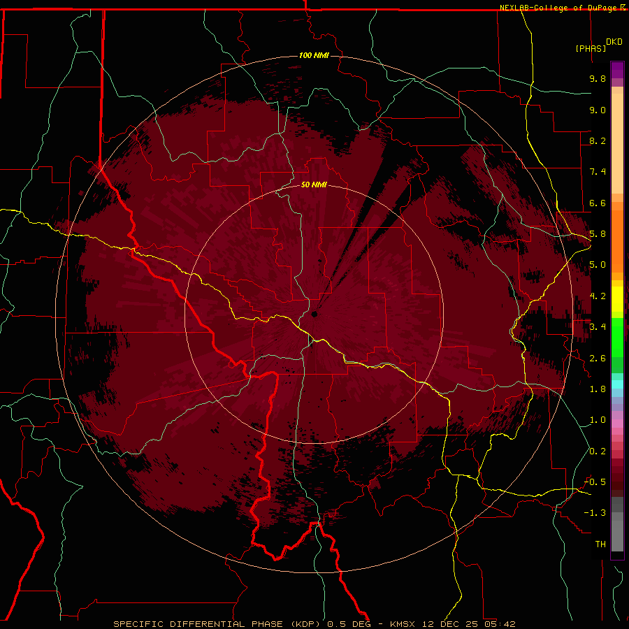Image resolution: width=629 pixels, height=629 pixels.
Task: Click the radar site dot at the center
Action: click(x=314, y=314)
